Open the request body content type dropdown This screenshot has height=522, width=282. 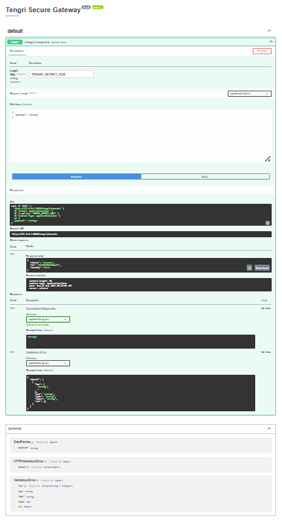[249, 94]
